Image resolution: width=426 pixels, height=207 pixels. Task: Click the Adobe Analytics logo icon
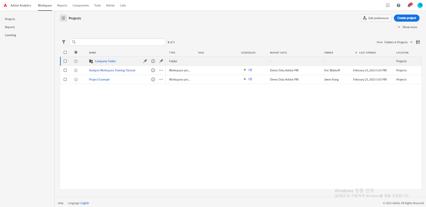pyautogui.click(x=5, y=5)
